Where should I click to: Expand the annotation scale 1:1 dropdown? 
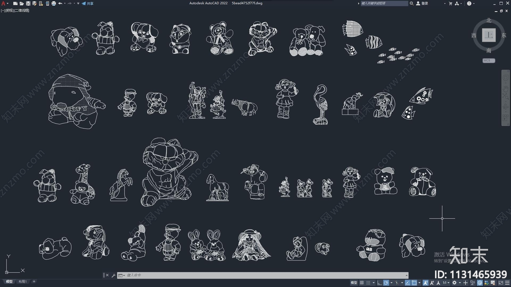(446, 283)
